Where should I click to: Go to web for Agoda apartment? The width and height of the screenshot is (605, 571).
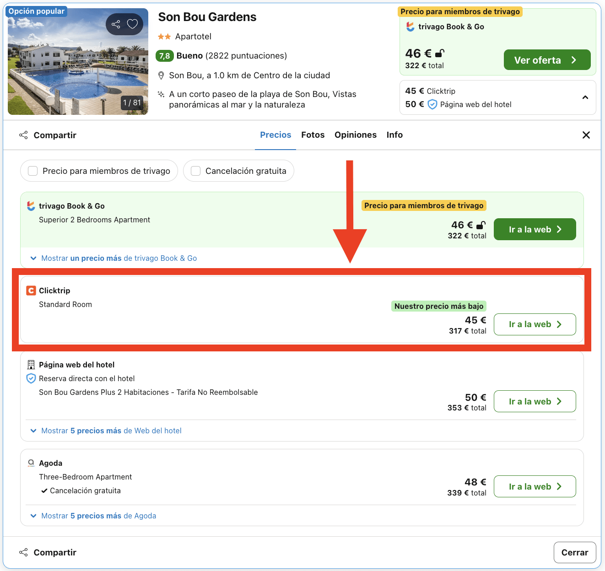pyautogui.click(x=535, y=486)
